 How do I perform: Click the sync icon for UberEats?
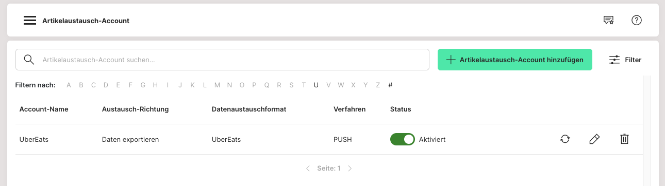(x=565, y=139)
